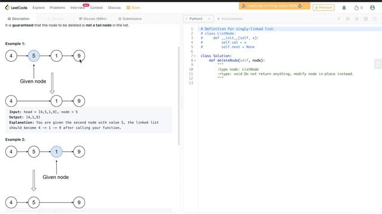Switch to the Solution tab
Image resolution: width=382 pixels, height=214 pixels.
pos(56,18)
